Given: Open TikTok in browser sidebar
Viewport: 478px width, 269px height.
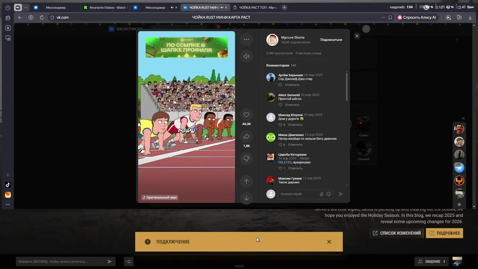Looking at the screenshot, I should 8,185.
